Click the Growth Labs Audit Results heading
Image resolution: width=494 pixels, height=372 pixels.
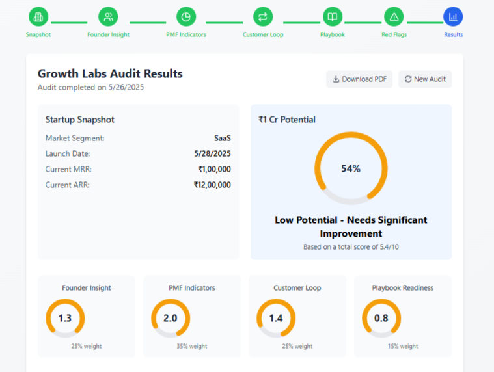[x=110, y=73]
